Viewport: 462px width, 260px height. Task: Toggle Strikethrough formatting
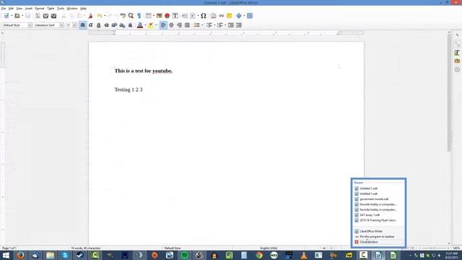pos(106,25)
